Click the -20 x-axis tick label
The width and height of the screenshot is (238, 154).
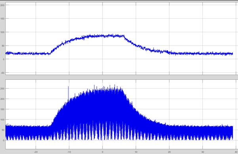36,152
